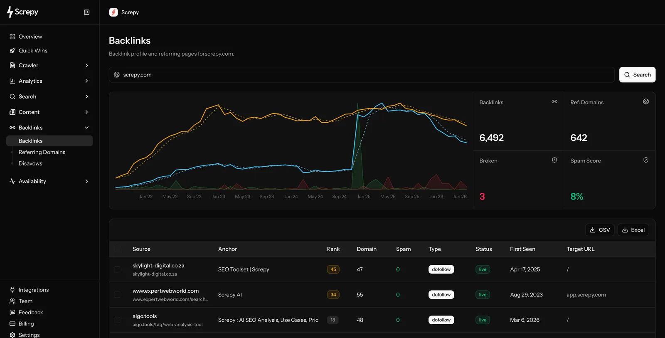The width and height of the screenshot is (665, 338).
Task: Check the skylight-digital.co.za row checkbox
Action: pos(117,269)
